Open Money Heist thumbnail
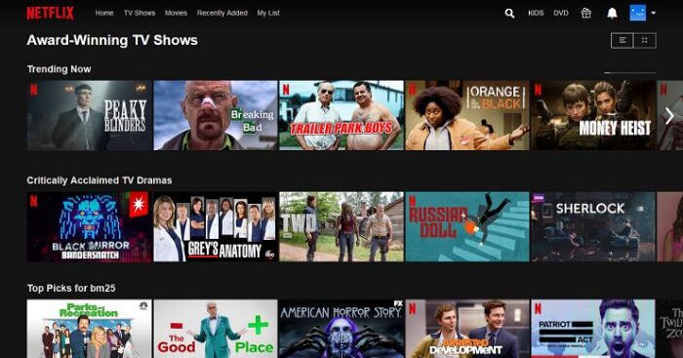The image size is (683, 358). tap(593, 115)
